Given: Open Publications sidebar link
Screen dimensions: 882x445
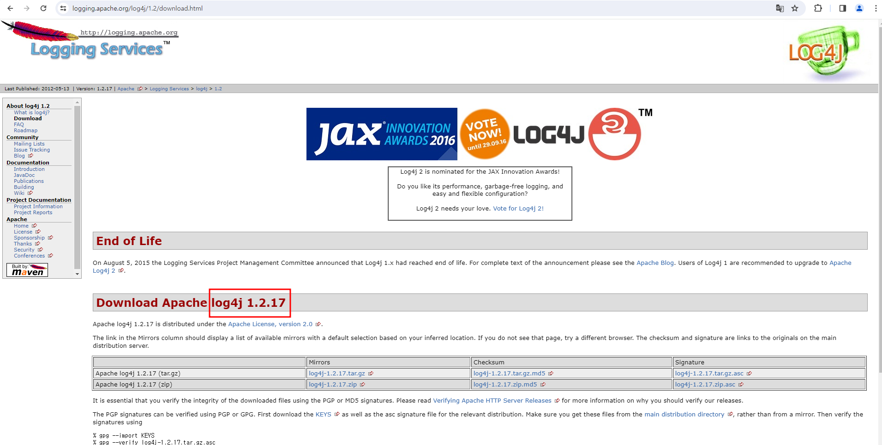Looking at the screenshot, I should 29,181.
